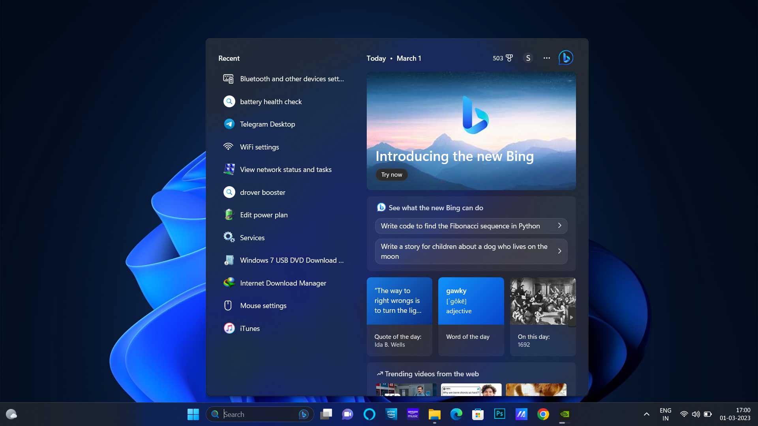Open the 503 rewards points trophy
Image resolution: width=758 pixels, height=426 pixels.
click(x=503, y=58)
